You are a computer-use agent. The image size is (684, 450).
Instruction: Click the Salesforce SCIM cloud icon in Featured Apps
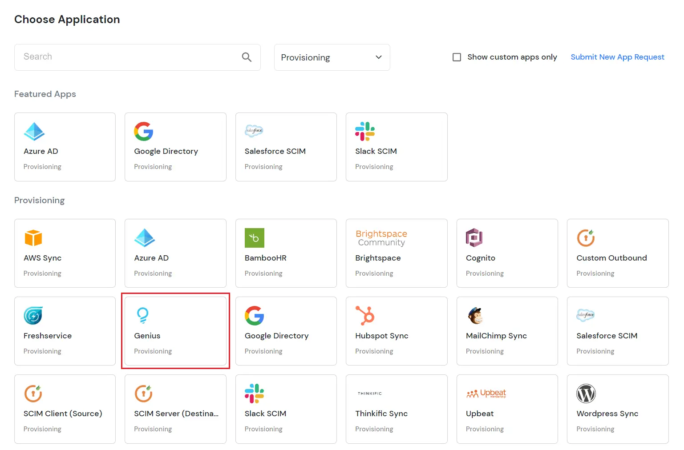[x=254, y=131]
